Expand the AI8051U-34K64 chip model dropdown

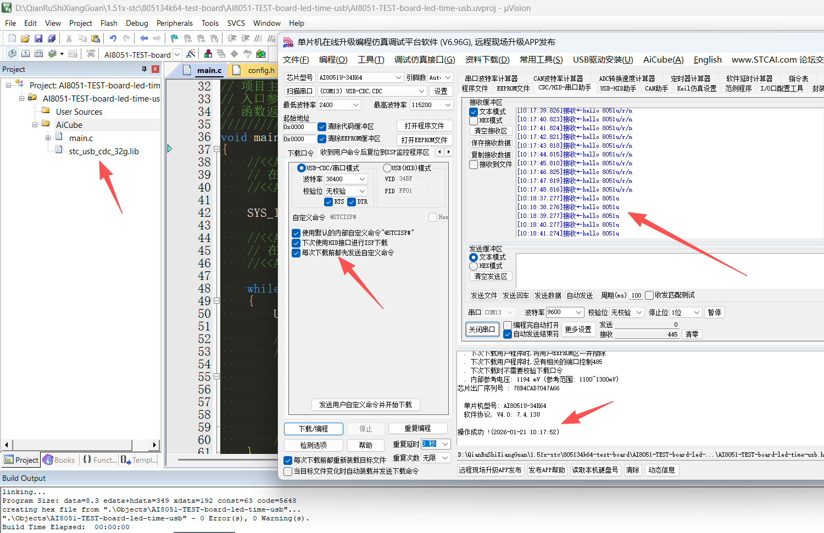[x=398, y=77]
